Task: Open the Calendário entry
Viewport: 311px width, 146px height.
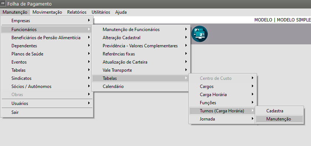Action: (141, 86)
